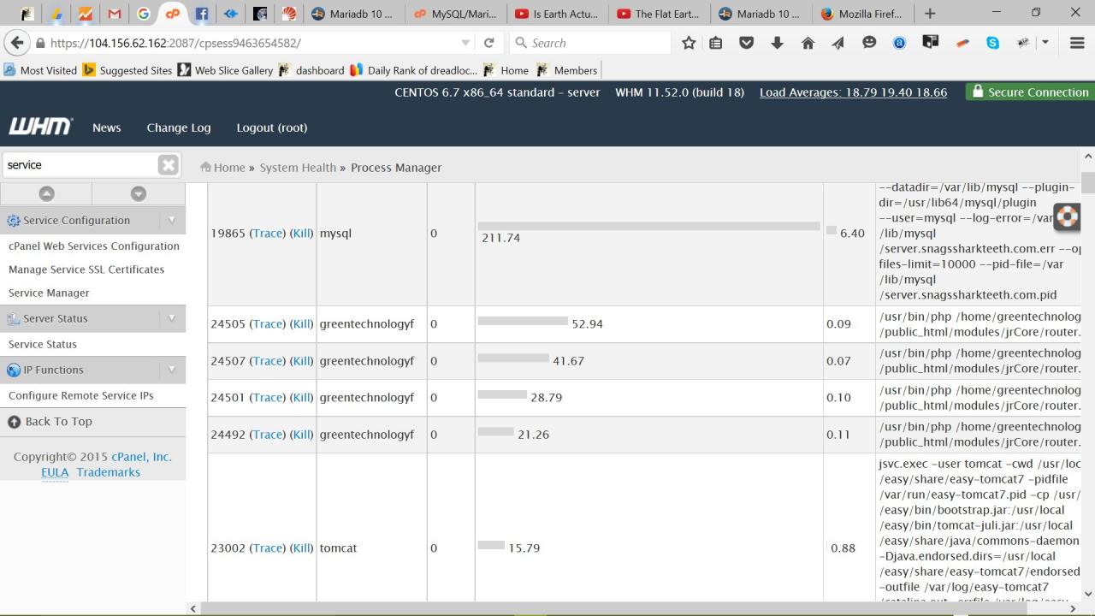
Task: Open the Most Visited bookmarks folder
Action: (x=40, y=70)
